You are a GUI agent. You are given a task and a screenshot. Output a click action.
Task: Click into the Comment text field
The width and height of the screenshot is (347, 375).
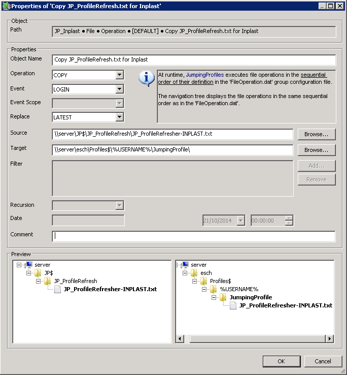193,236
